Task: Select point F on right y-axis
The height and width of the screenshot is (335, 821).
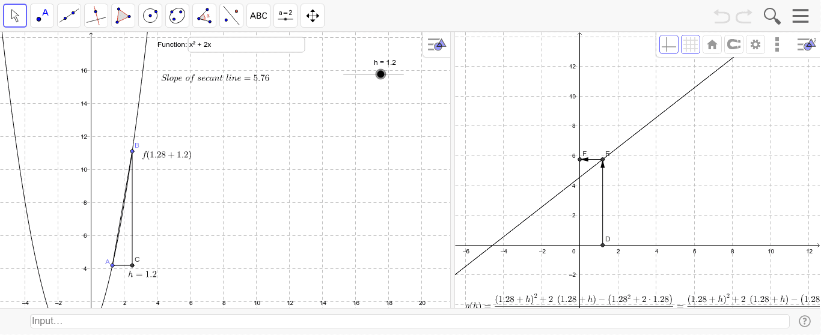Action: [x=579, y=159]
